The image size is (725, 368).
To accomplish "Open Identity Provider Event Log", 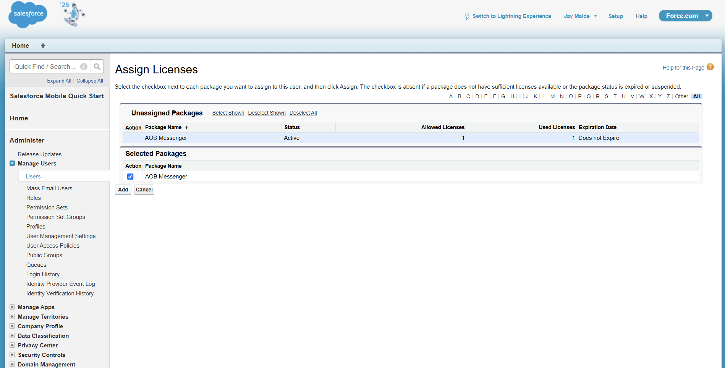I will coord(61,284).
